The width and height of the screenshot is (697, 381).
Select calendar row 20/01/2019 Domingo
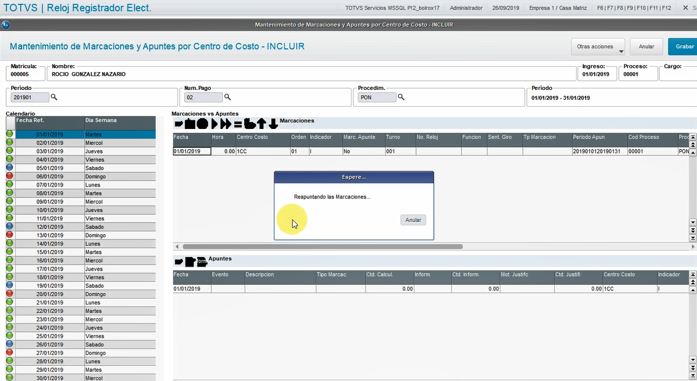pyautogui.click(x=85, y=294)
